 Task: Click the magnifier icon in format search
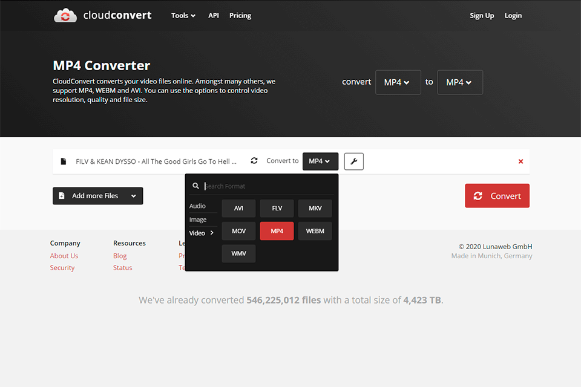[195, 186]
